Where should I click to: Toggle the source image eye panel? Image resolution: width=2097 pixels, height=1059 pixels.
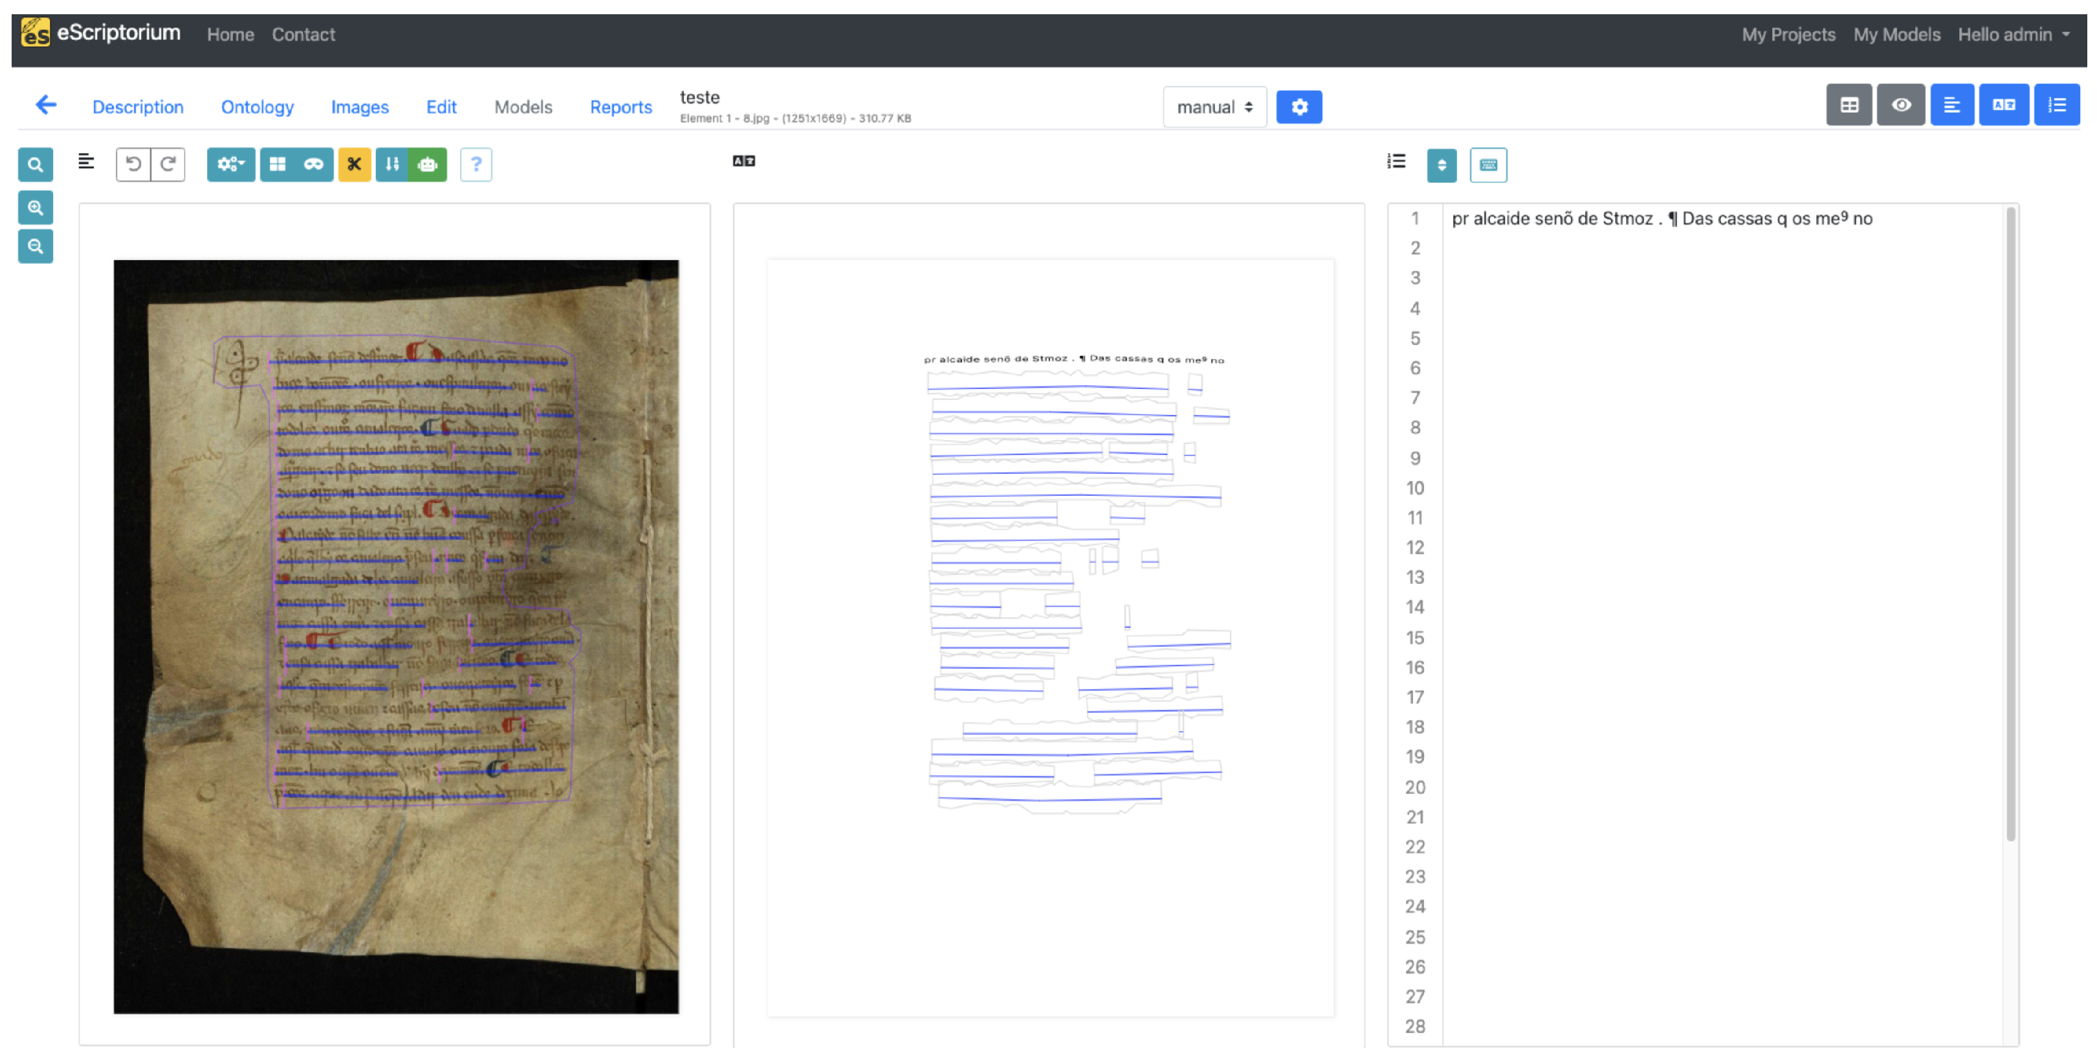click(1901, 105)
